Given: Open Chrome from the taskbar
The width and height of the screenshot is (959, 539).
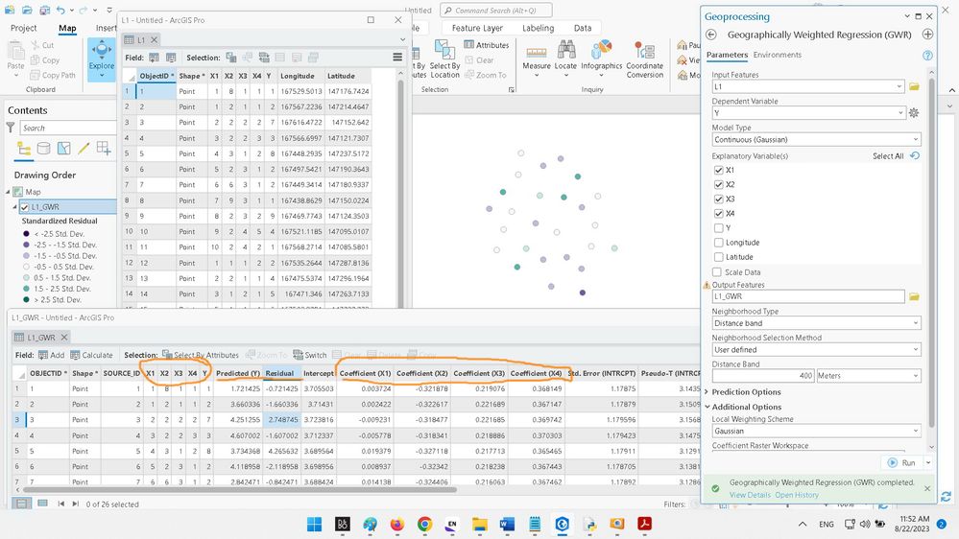Looking at the screenshot, I should (424, 524).
